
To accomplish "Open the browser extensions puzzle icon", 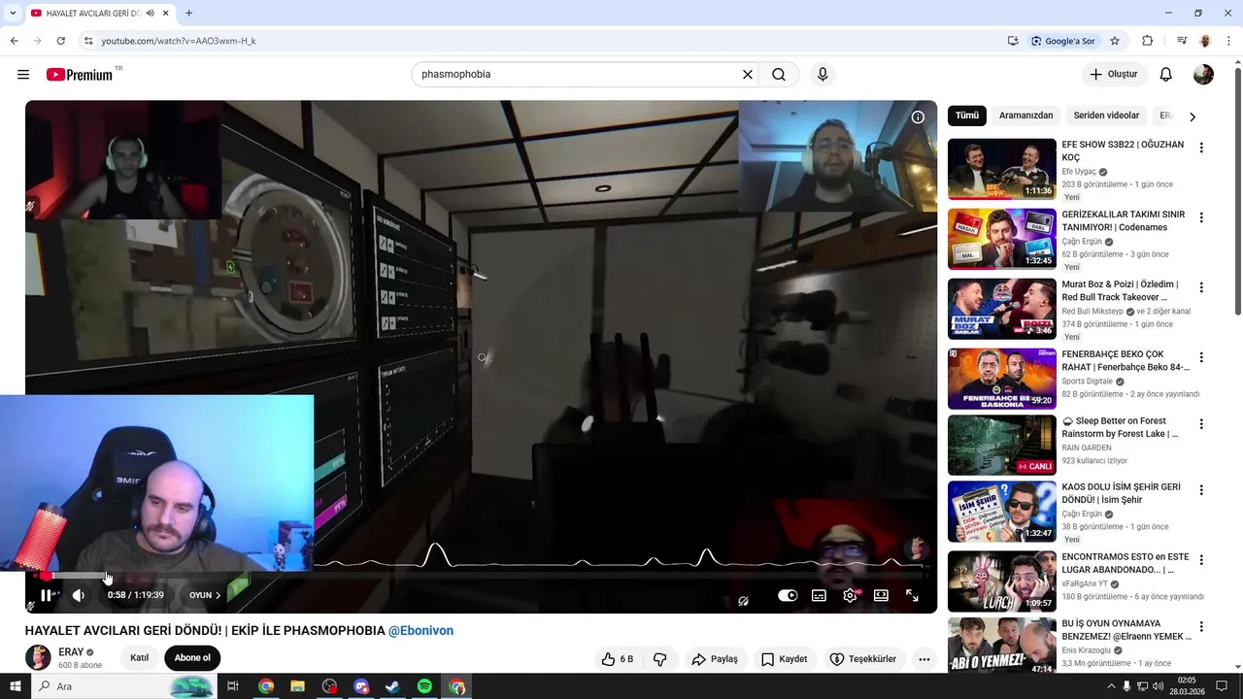I will [1148, 41].
